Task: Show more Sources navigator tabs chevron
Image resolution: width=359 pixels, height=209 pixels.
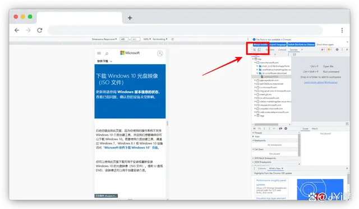Action: (x=275, y=55)
